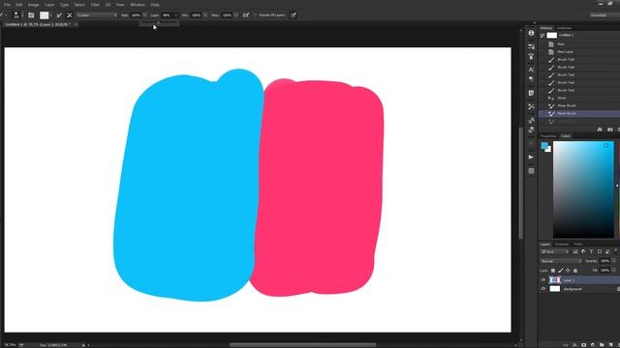
Task: Click the current brush load swatch
Action: tap(44, 15)
